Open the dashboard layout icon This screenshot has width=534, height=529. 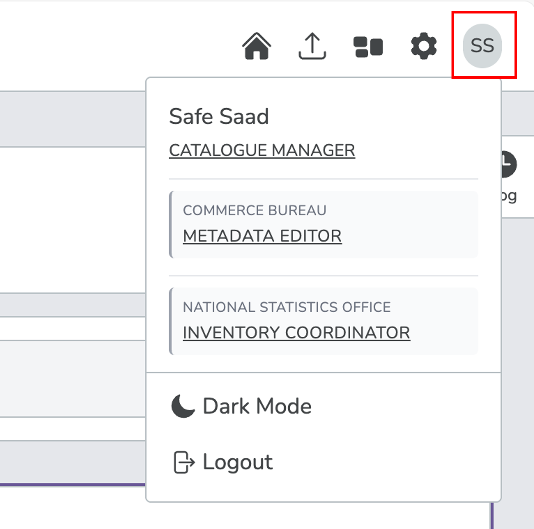[x=368, y=47]
